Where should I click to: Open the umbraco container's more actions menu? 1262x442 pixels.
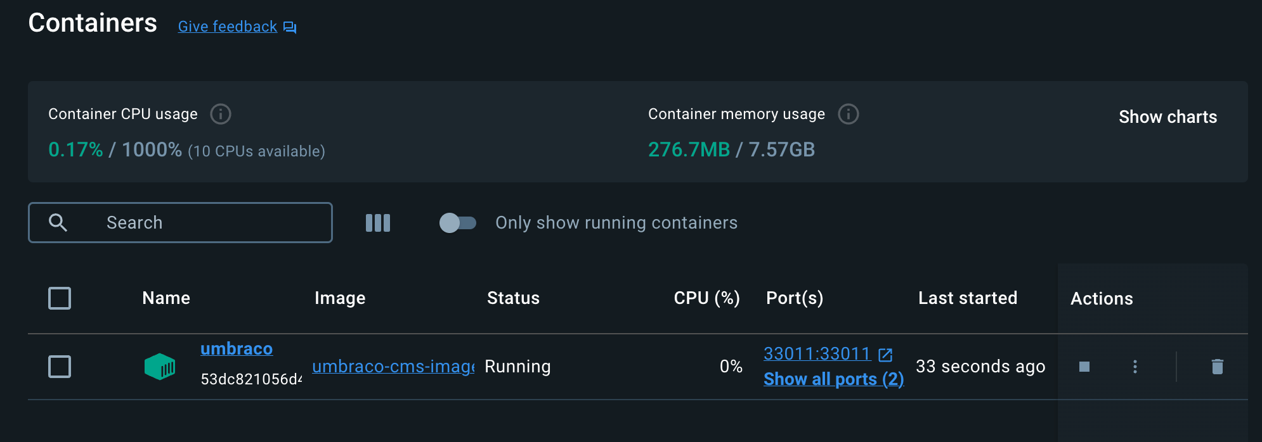pyautogui.click(x=1135, y=367)
